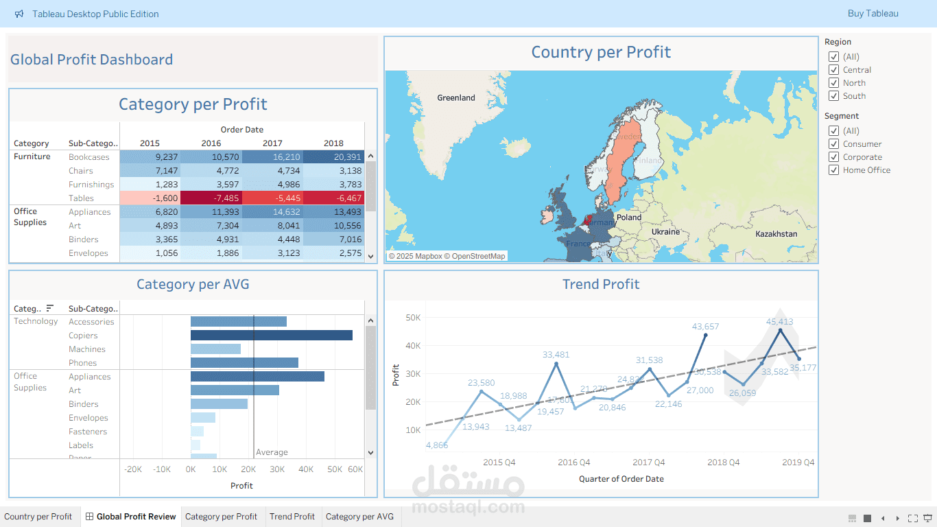937x527 pixels.
Task: Click the Global Profit Dashboard title
Action: click(x=91, y=60)
